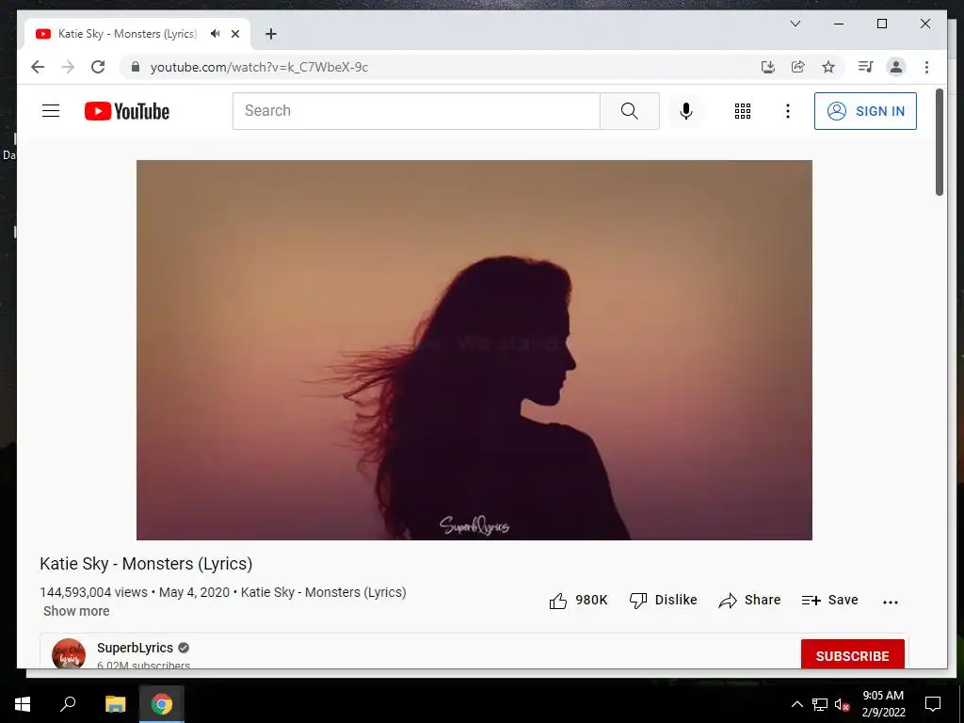Click the search magnifier button

click(x=630, y=111)
